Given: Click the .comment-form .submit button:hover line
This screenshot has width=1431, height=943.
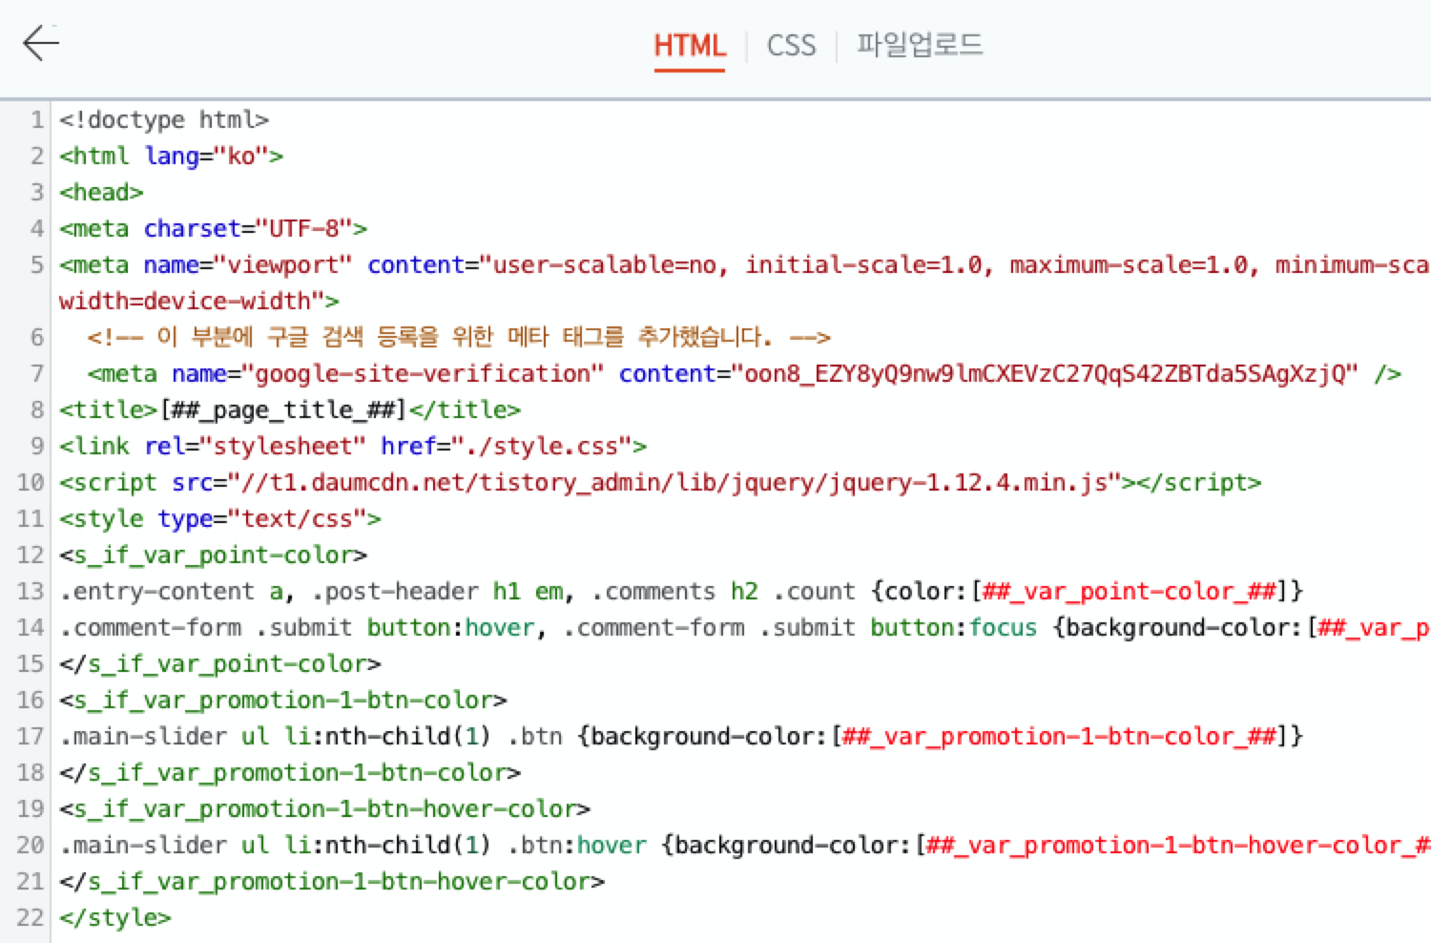Looking at the screenshot, I should coord(745,628).
